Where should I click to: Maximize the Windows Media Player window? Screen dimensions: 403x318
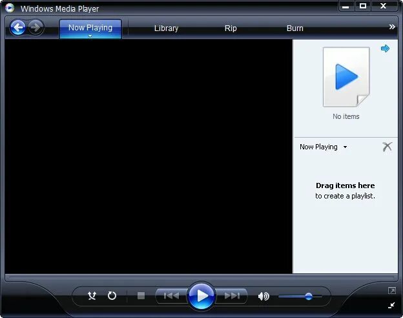(363, 6)
